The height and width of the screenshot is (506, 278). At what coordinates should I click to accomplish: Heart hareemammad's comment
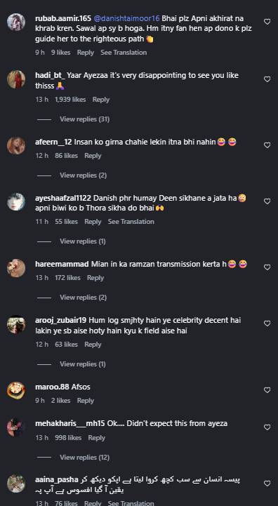(x=267, y=267)
